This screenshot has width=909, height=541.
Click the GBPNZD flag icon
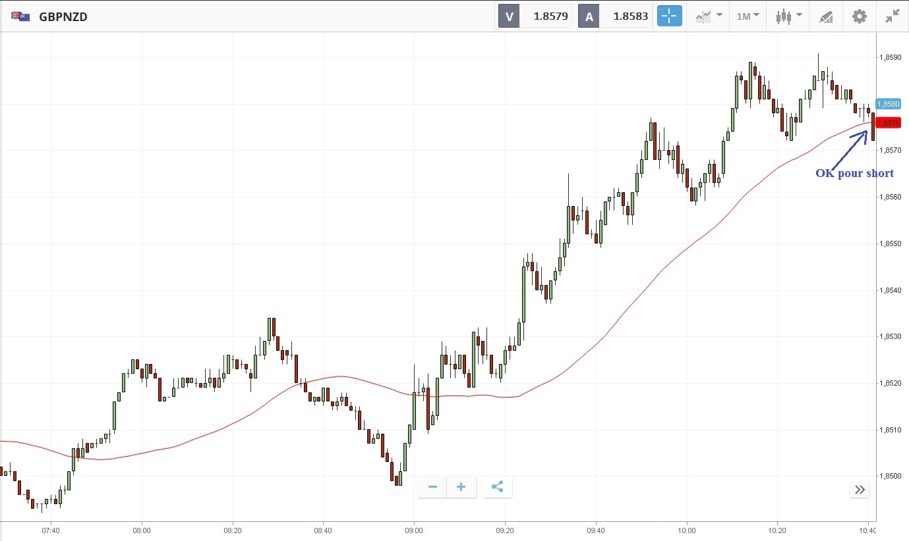tap(20, 16)
